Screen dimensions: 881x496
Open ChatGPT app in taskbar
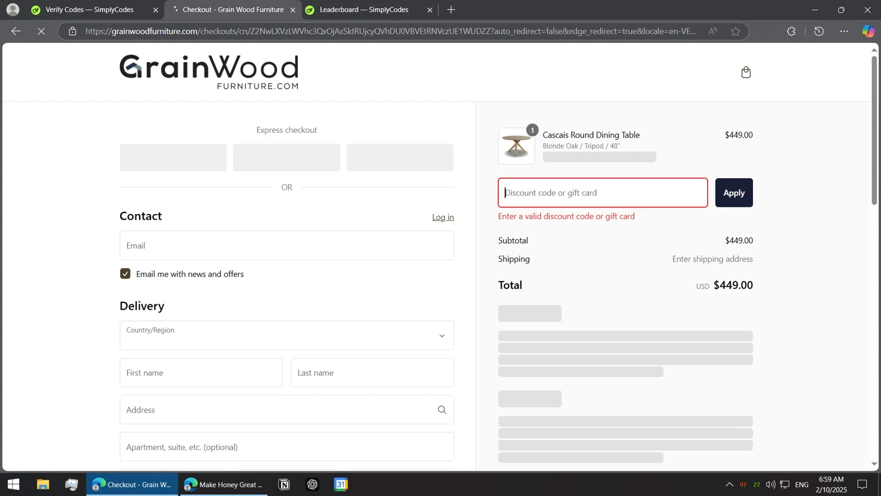pyautogui.click(x=312, y=484)
